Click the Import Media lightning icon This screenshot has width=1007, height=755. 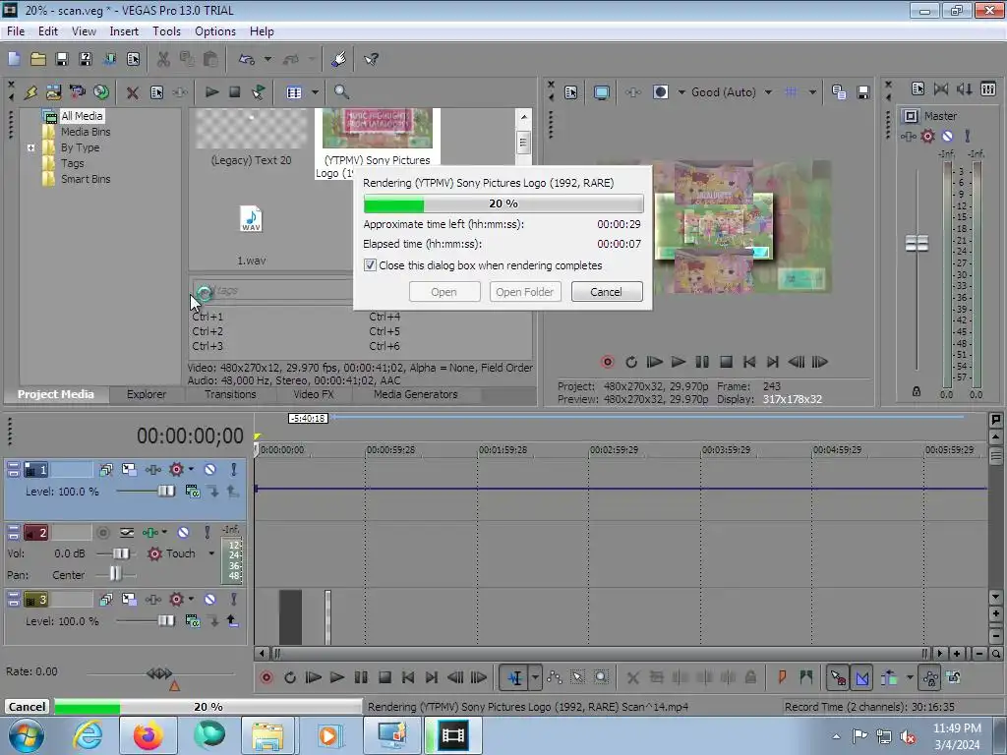point(30,92)
